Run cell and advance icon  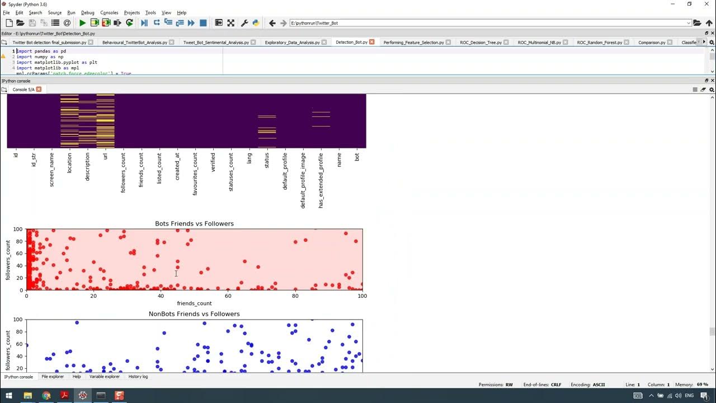point(106,23)
